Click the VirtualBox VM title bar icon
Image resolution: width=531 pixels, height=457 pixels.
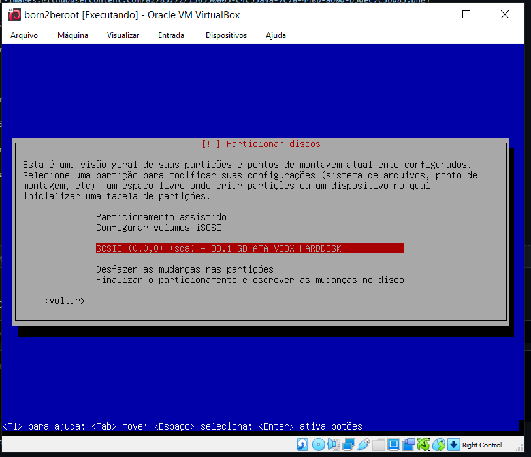click(x=14, y=15)
